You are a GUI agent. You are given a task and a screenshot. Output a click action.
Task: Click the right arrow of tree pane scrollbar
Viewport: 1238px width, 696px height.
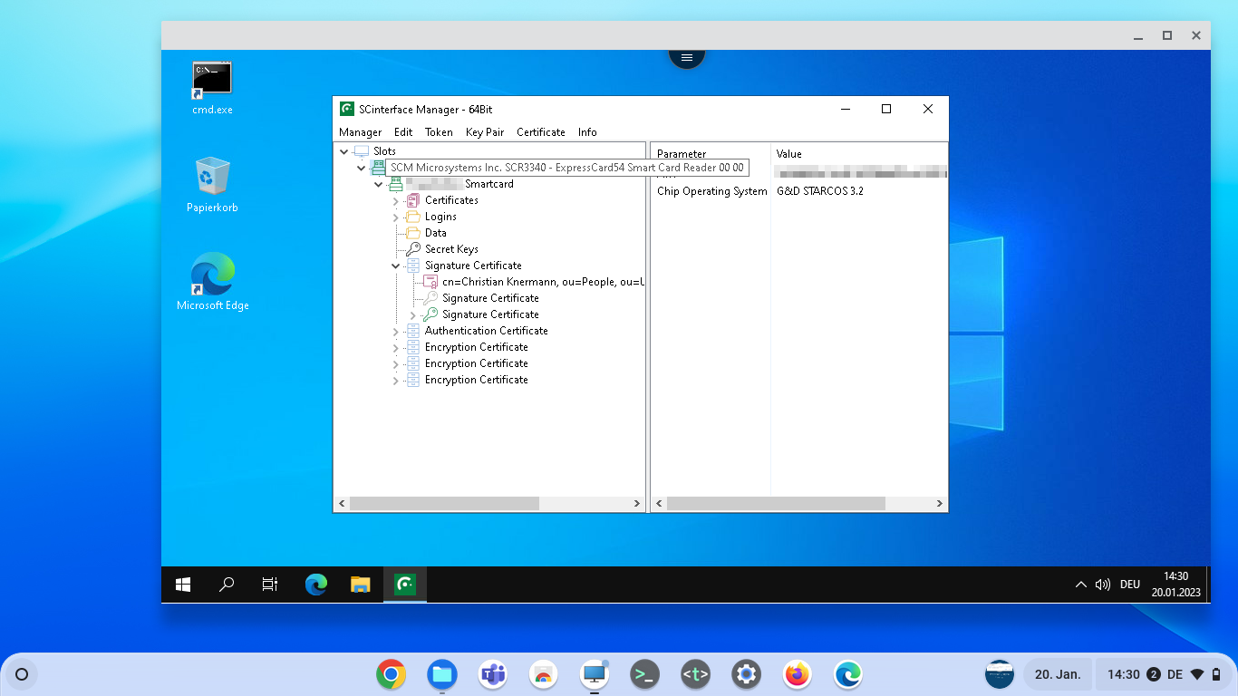pyautogui.click(x=638, y=503)
